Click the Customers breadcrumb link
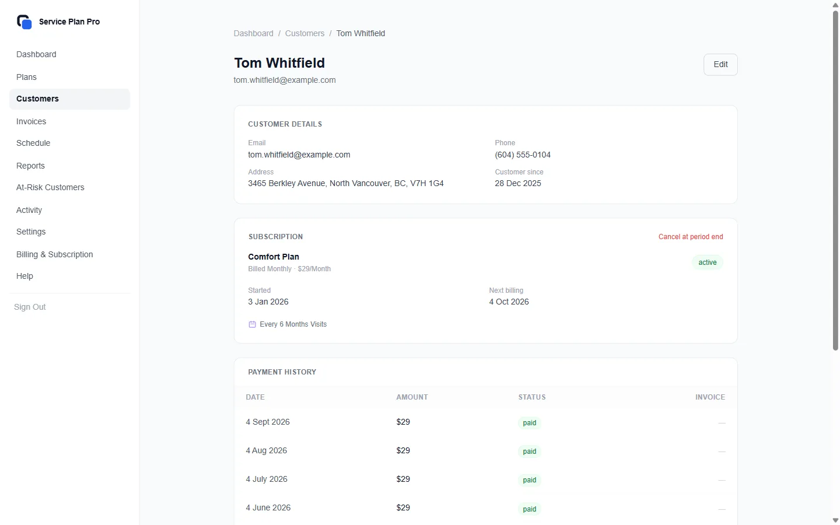Image resolution: width=840 pixels, height=525 pixels. [x=304, y=33]
